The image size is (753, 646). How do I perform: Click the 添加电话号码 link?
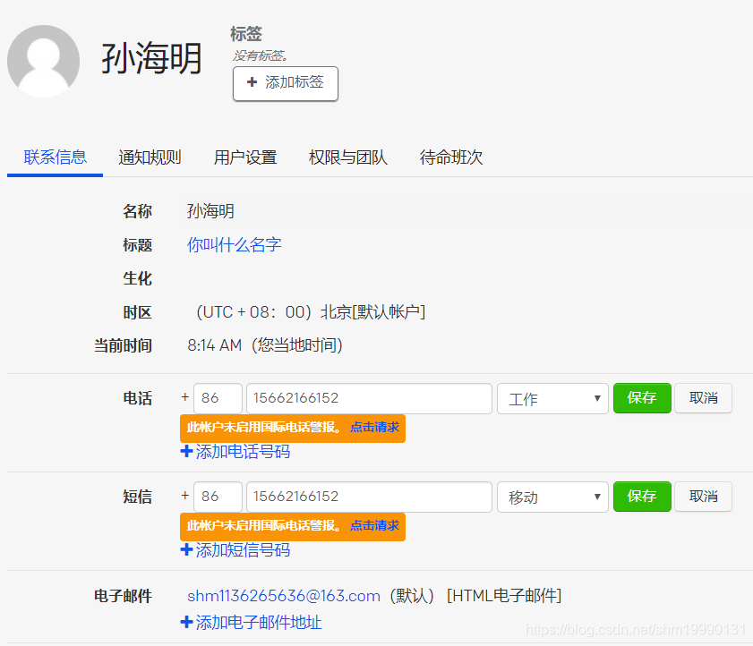pos(243,452)
